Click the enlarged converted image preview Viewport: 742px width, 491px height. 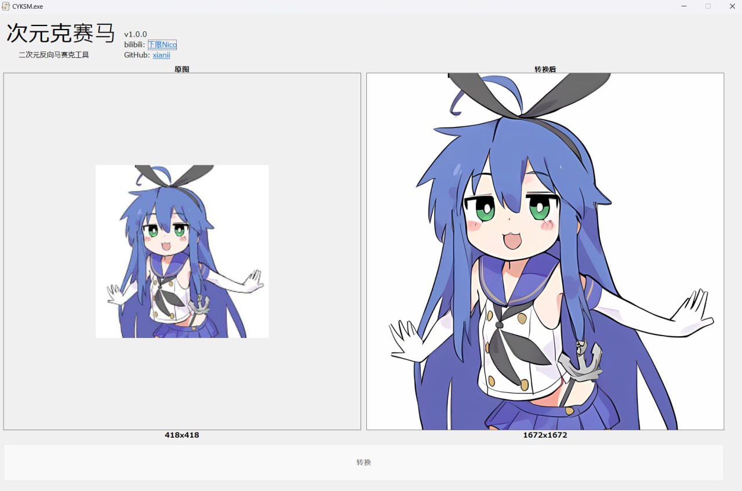(545, 251)
